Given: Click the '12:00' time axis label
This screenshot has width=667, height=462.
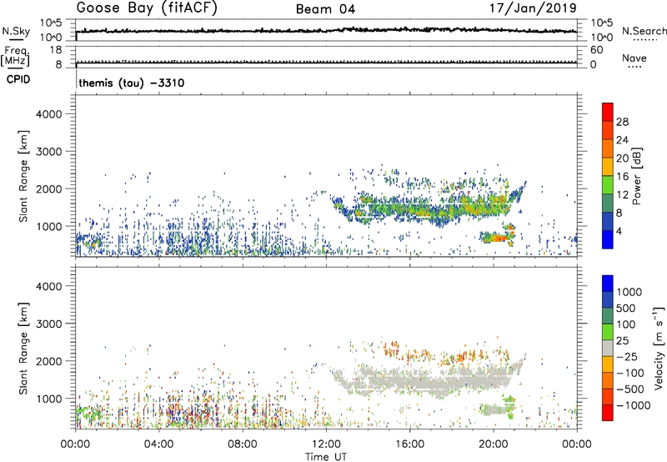Looking at the screenshot, I should (x=326, y=444).
